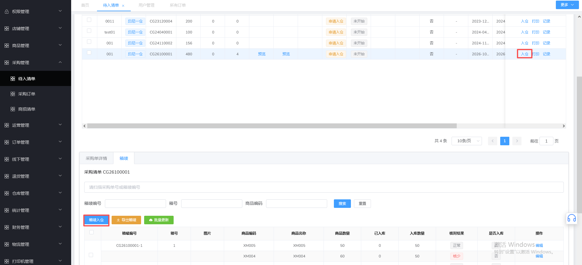Image resolution: width=582 pixels, height=265 pixels.
Task: Expand the 订单管理 menu chevron
Action: coord(60,142)
